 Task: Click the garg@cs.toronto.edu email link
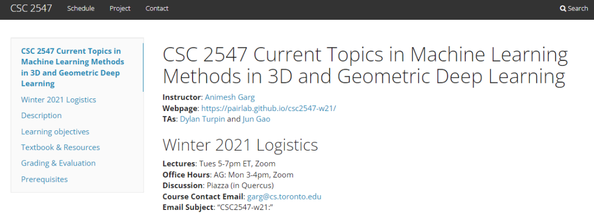[284, 197]
